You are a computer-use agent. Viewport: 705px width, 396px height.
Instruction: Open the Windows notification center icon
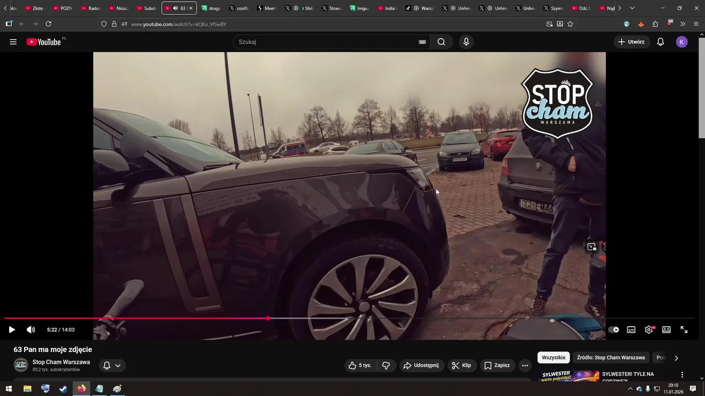click(x=693, y=389)
